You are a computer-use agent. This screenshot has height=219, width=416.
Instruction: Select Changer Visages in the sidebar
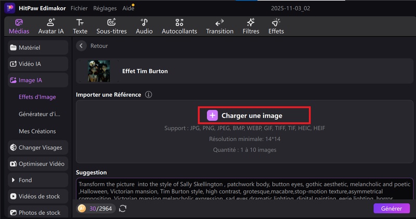tap(38, 147)
